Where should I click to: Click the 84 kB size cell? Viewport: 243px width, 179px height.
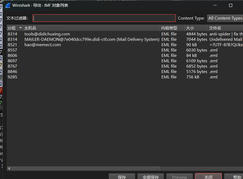191,56
